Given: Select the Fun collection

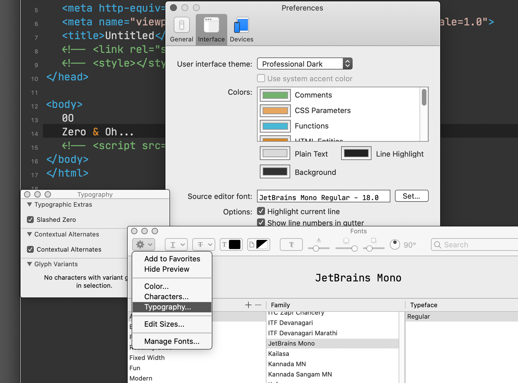Looking at the screenshot, I should [x=135, y=368].
